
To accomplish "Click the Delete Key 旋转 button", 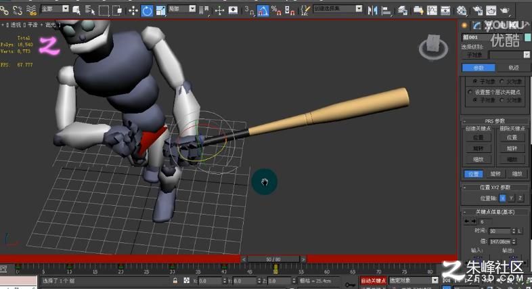I will (x=512, y=148).
